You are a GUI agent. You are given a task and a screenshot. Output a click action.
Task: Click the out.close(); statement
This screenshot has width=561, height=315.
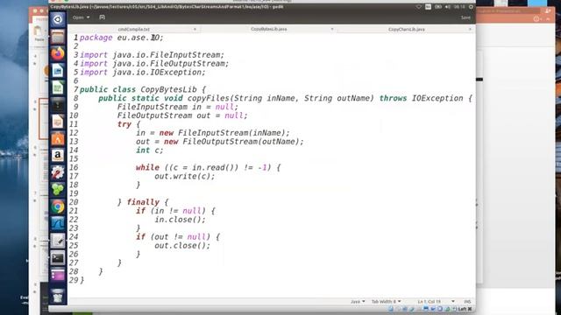click(182, 245)
